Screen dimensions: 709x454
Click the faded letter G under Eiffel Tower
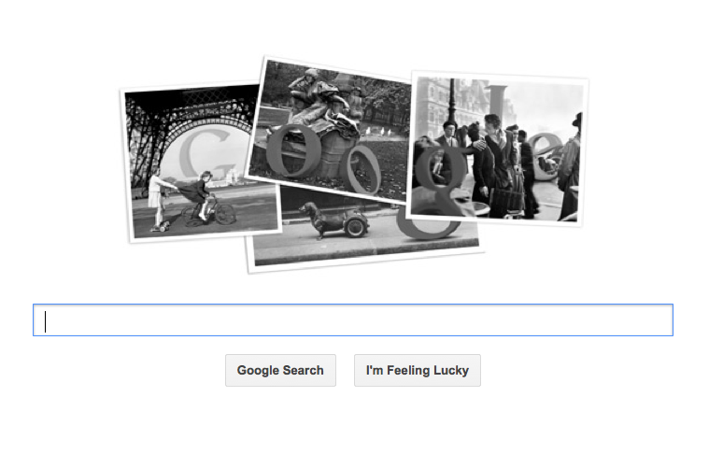click(206, 153)
